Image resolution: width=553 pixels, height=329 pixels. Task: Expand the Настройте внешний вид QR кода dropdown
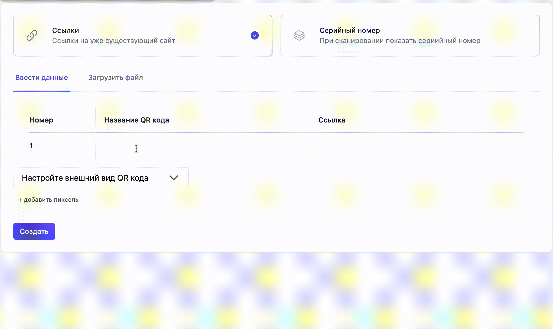pos(85,178)
